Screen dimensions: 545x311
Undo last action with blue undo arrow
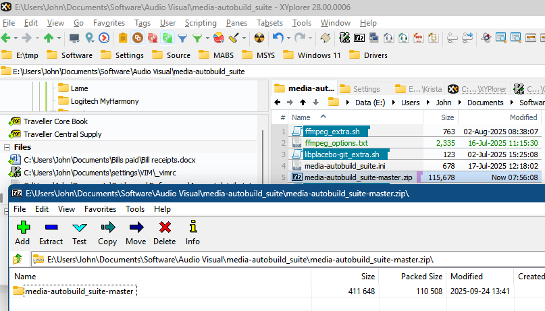click(278, 38)
